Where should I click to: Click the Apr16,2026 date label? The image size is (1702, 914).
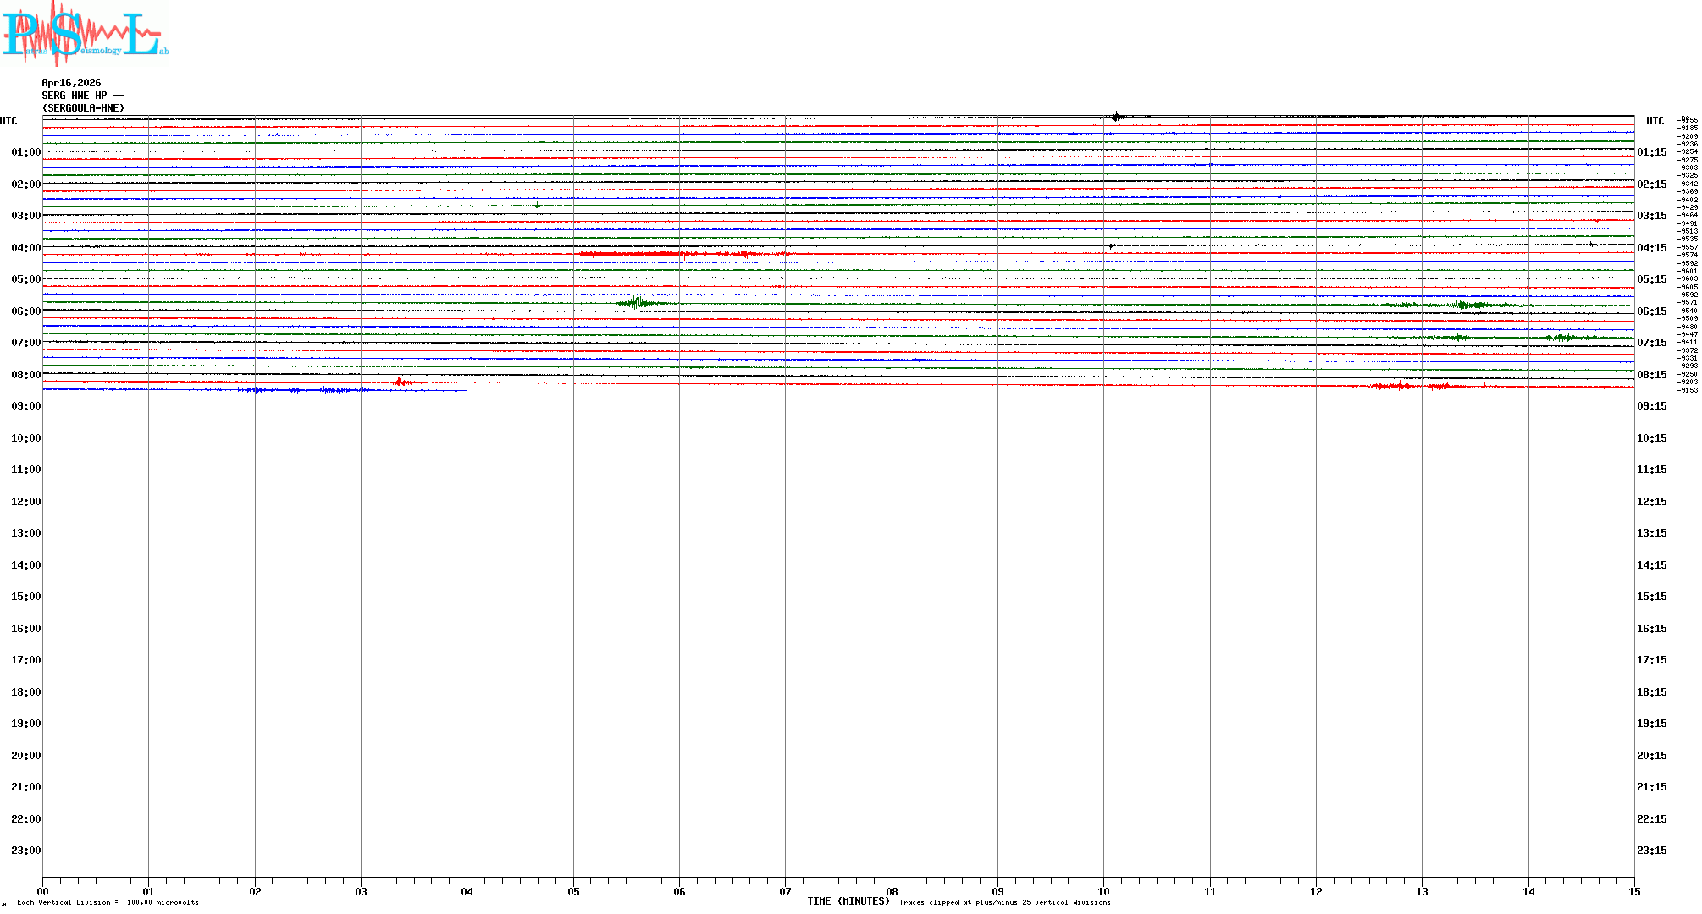71,83
